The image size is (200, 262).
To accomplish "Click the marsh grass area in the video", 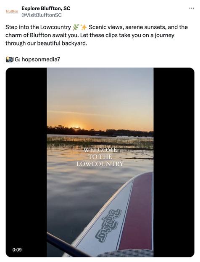I will pyautogui.click(x=100, y=142).
